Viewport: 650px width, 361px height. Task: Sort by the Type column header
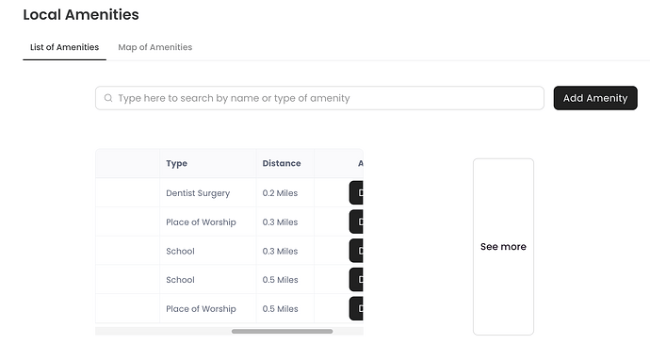tap(176, 163)
